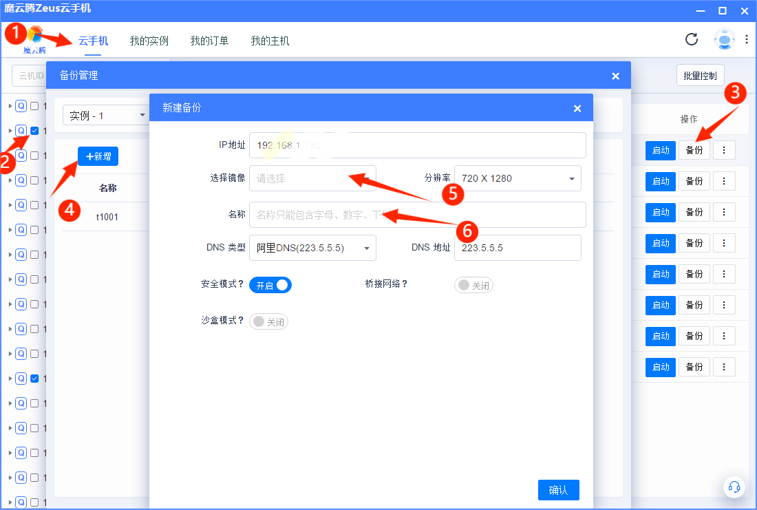
Task: Click the 确认 button
Action: [558, 490]
